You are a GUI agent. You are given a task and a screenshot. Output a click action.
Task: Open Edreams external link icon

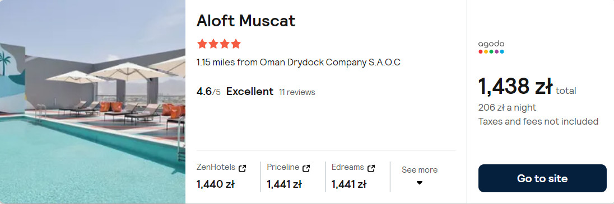coord(371,168)
